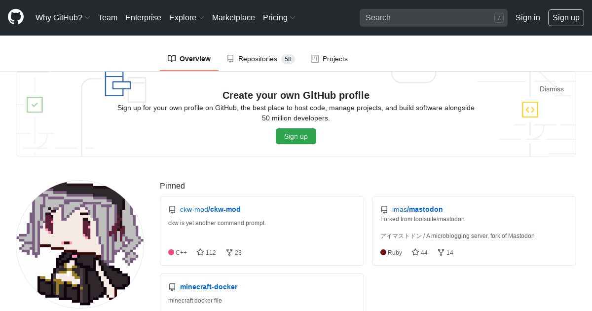Viewport: 592px width, 311px height.
Task: Open the mastodon repository name link
Action: point(426,209)
